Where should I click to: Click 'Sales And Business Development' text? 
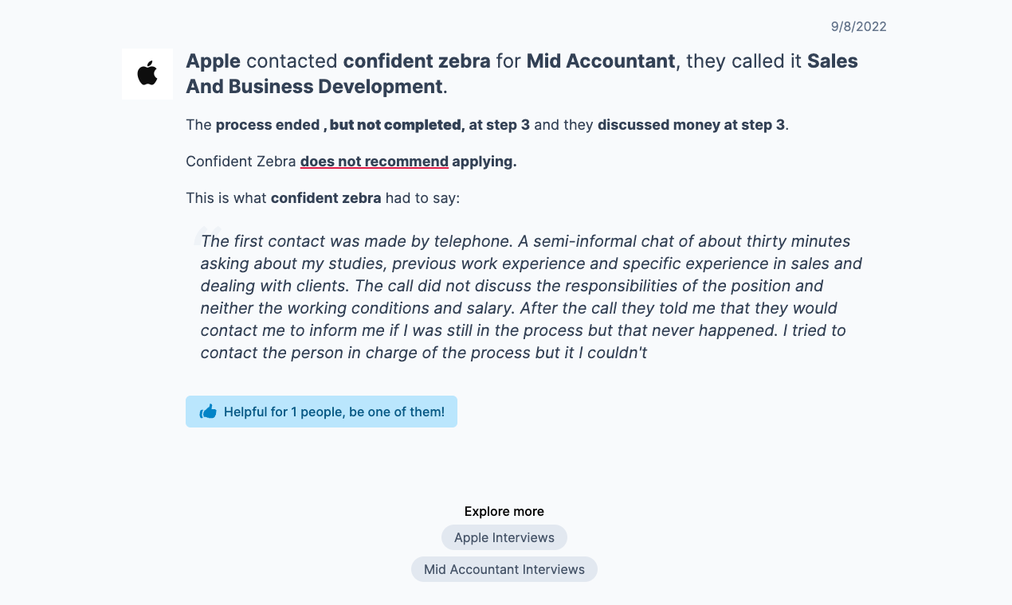(522, 74)
